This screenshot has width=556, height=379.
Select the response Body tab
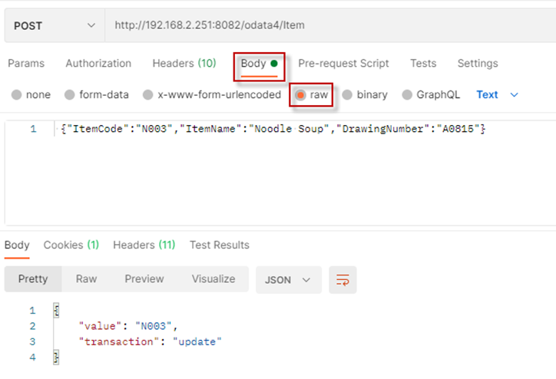point(17,245)
